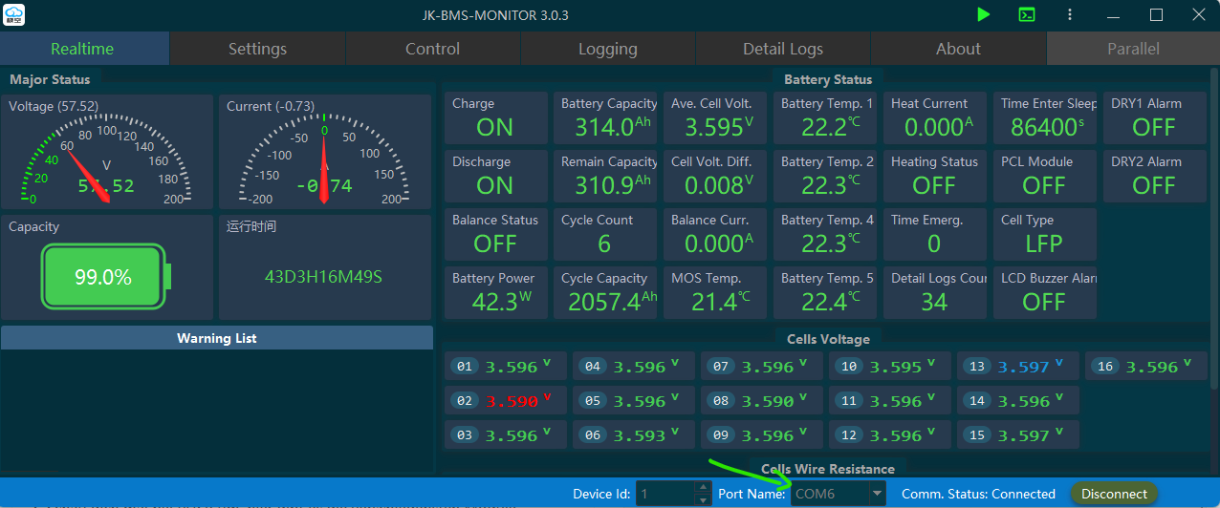Click the Time Enter Sleep 86400s tile
This screenshot has width=1220, height=508.
click(x=1046, y=117)
